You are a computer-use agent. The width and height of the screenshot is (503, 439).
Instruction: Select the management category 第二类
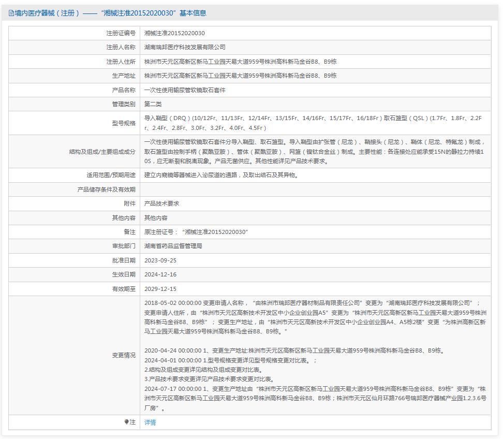(156, 104)
